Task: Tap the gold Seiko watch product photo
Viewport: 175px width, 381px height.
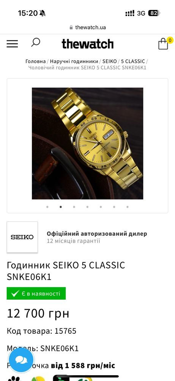Action: click(x=87, y=143)
